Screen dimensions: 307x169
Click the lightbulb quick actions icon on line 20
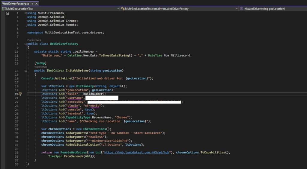tap(21, 94)
